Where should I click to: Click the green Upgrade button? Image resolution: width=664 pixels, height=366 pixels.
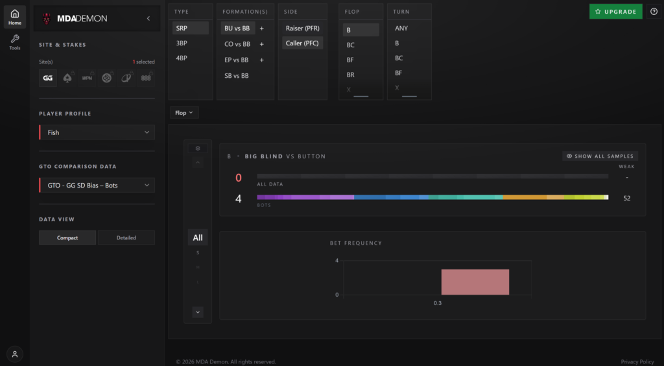[x=616, y=12]
